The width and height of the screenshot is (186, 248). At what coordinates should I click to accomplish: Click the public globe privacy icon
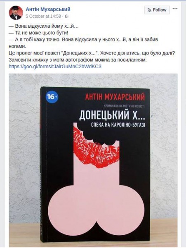coord(66,16)
